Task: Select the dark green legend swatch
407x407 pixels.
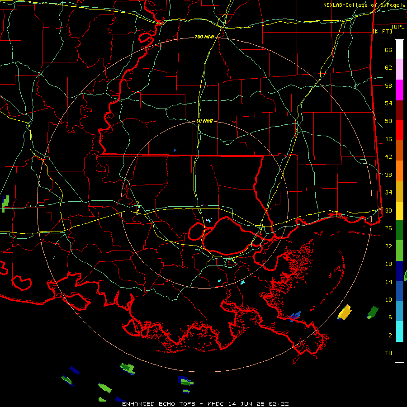Action: pos(399,230)
